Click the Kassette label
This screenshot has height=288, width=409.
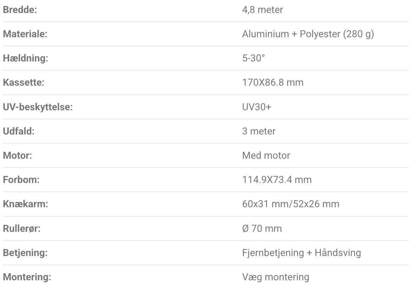pyautogui.click(x=23, y=83)
